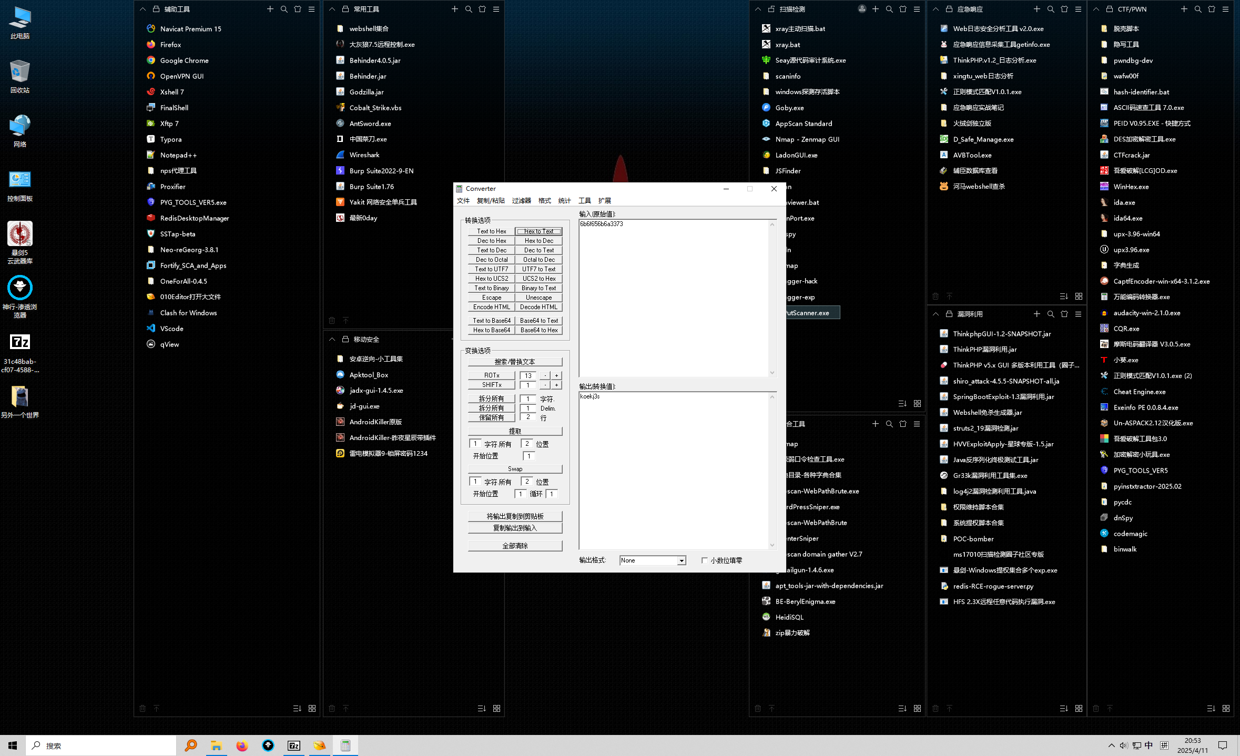Open the 输出格式 None dropdown

(682, 560)
